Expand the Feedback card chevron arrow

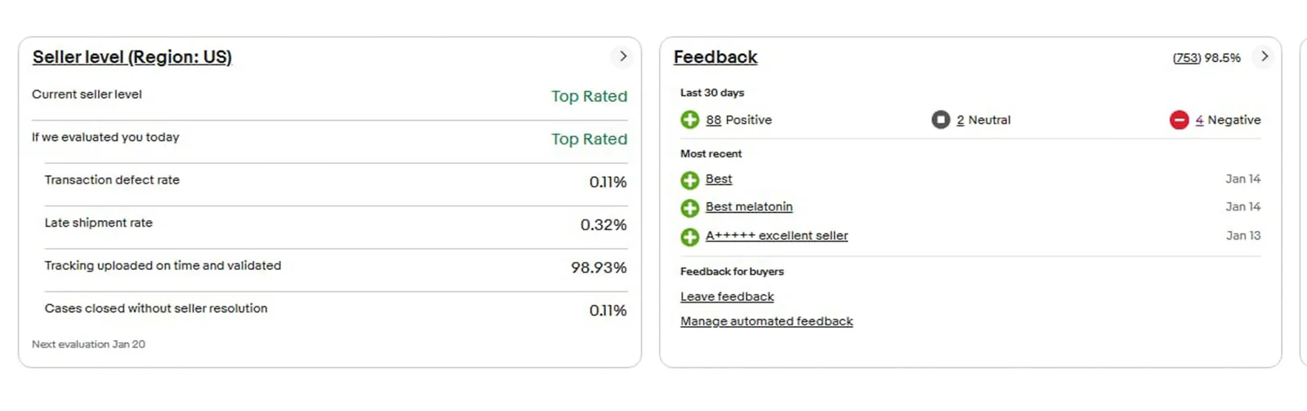click(x=1264, y=56)
